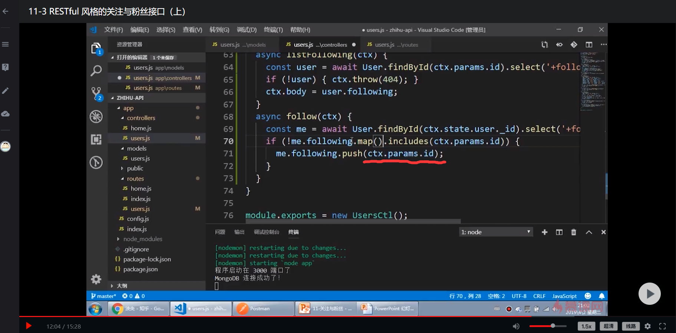Collapse the controllers folder in explorer
676x333 pixels.
(x=141, y=118)
